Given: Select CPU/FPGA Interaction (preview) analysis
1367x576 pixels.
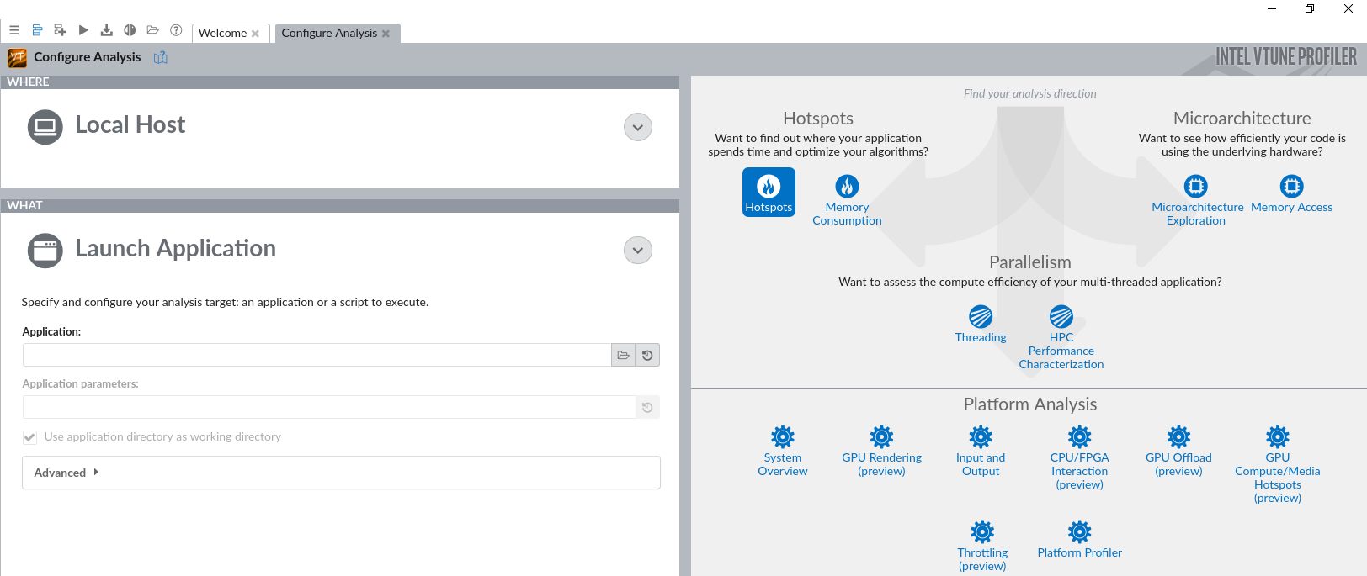Looking at the screenshot, I should click(x=1080, y=457).
